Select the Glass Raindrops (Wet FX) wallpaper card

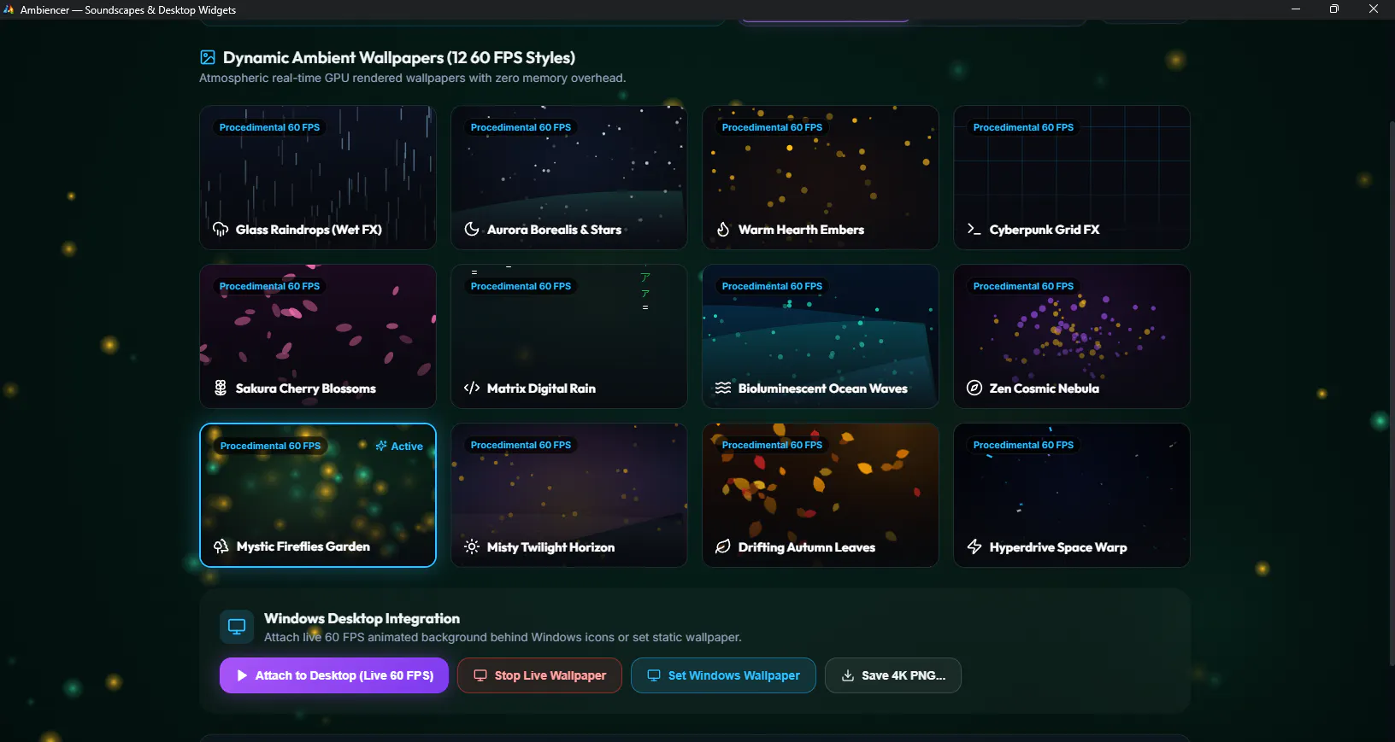coord(318,178)
